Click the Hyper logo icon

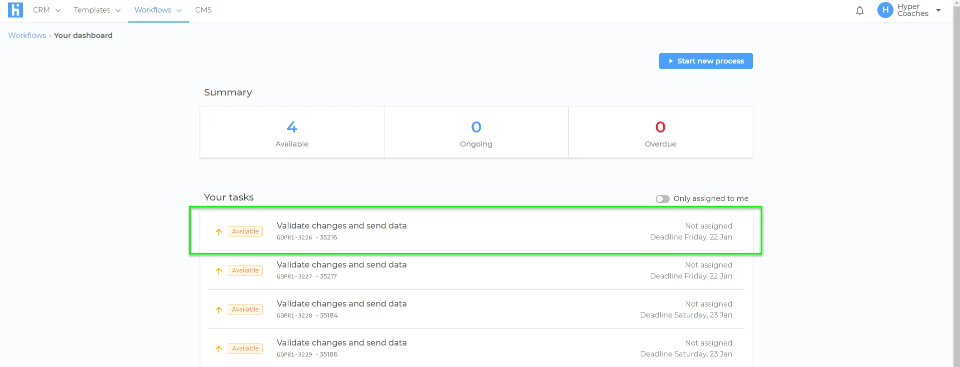click(x=16, y=10)
